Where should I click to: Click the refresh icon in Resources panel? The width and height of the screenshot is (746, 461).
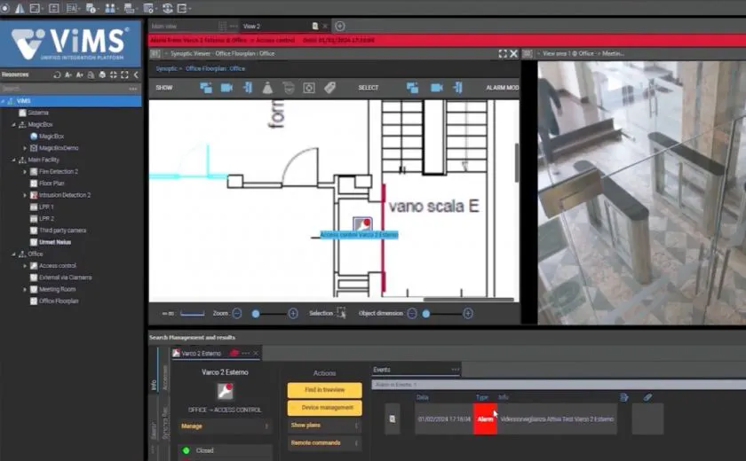click(x=57, y=75)
